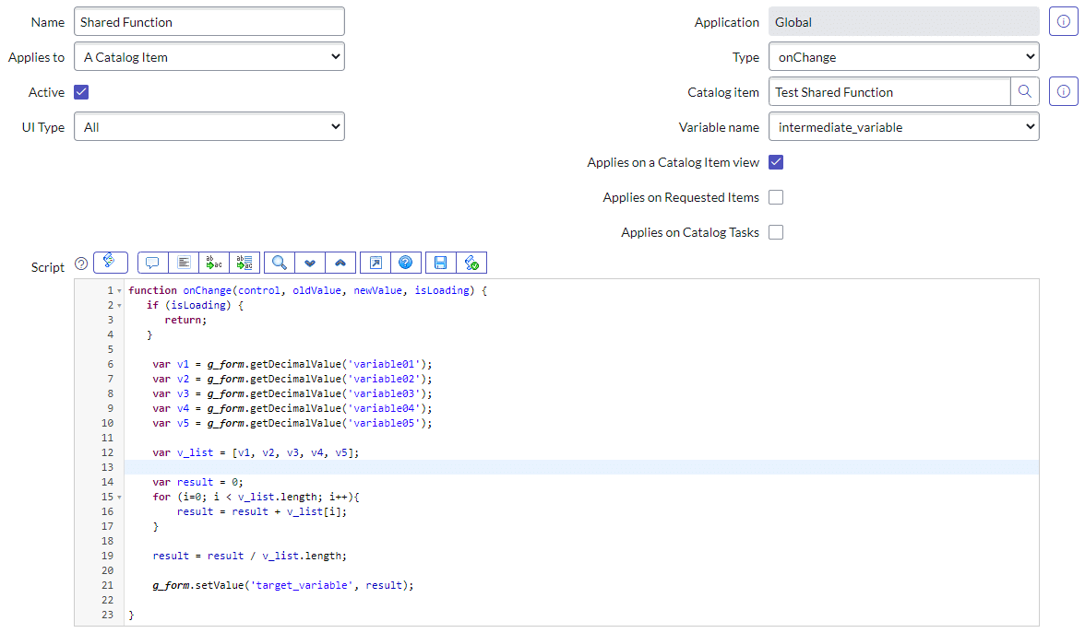Check script syntax with validation icon
The height and width of the screenshot is (633, 1085).
(x=471, y=263)
